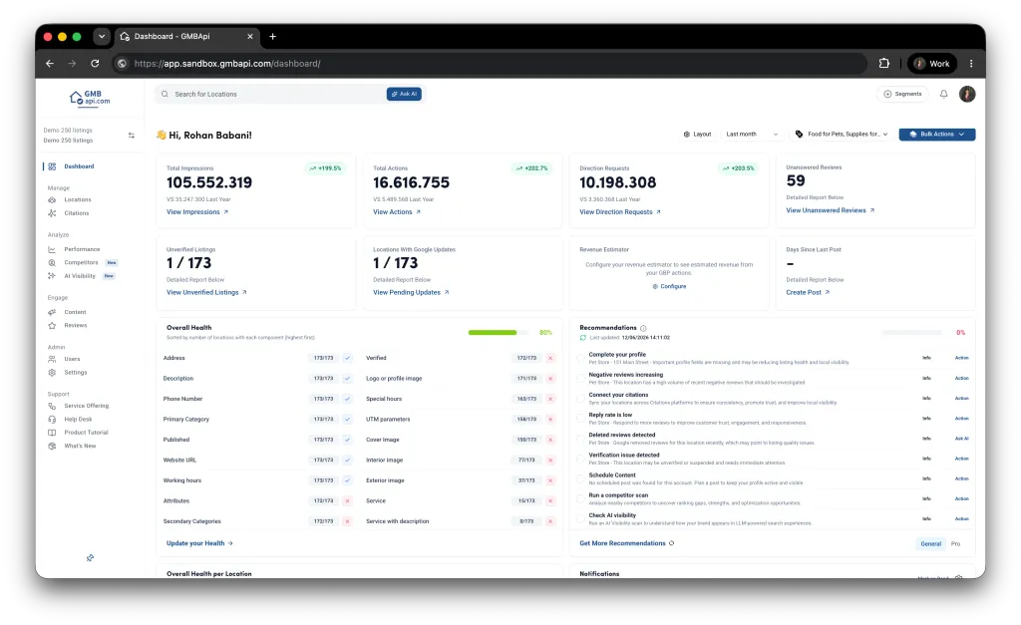Open Performance menu item
This screenshot has height=625, width=1021.
tap(82, 249)
